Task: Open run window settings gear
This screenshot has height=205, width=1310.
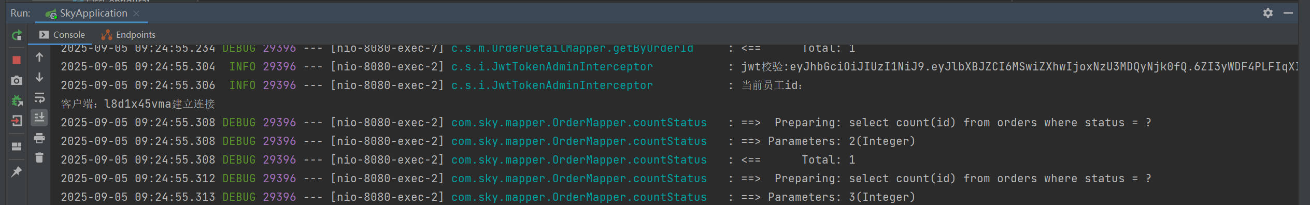Action: [x=1268, y=13]
